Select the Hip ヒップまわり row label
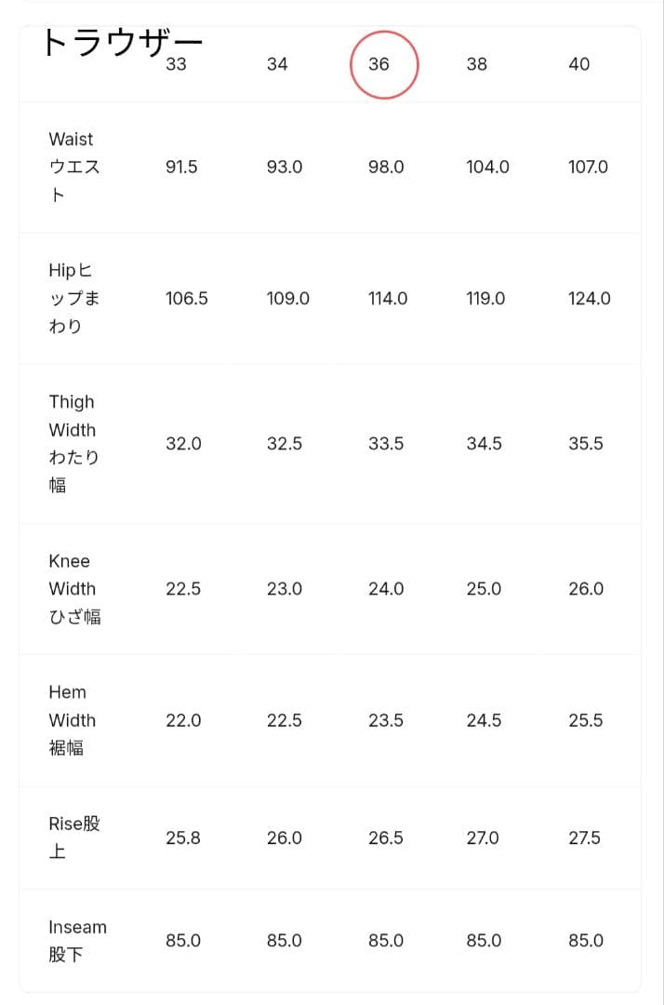The width and height of the screenshot is (664, 1005). pos(72,299)
